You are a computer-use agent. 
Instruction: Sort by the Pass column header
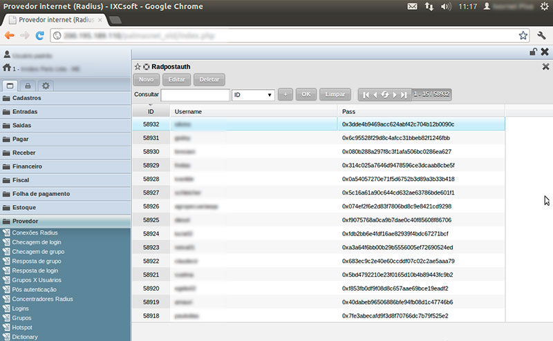tap(421, 112)
